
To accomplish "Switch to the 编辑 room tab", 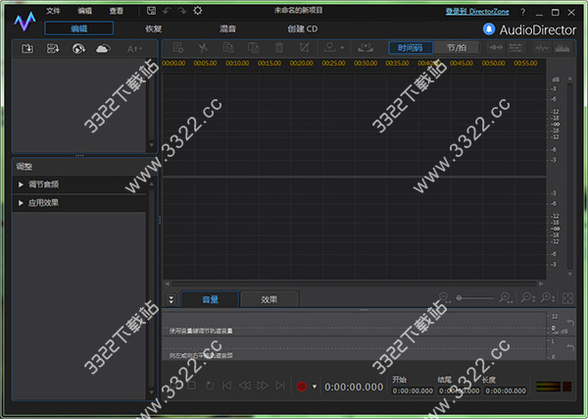I will point(78,28).
